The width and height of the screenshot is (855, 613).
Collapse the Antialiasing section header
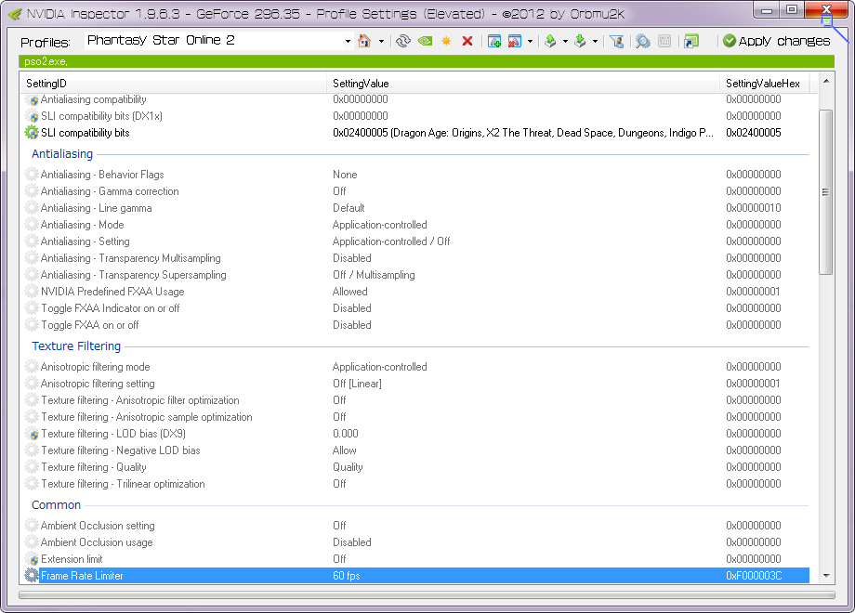tap(62, 153)
